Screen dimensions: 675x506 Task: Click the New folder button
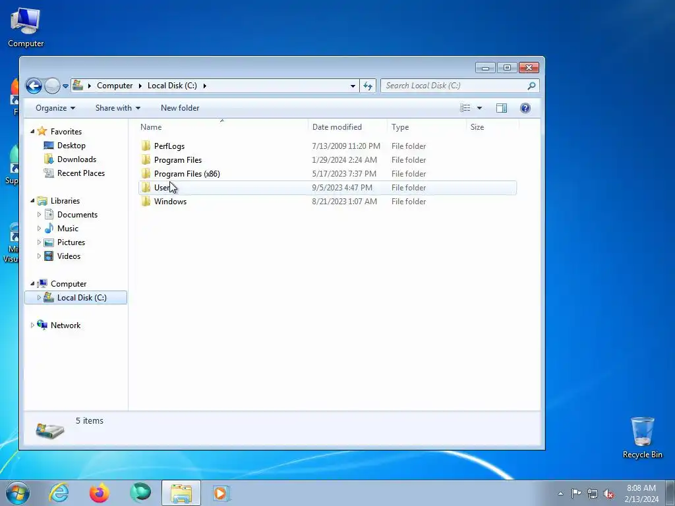pyautogui.click(x=180, y=108)
